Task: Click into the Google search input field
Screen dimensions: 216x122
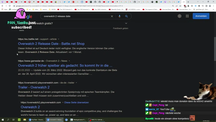Action: 76,16
